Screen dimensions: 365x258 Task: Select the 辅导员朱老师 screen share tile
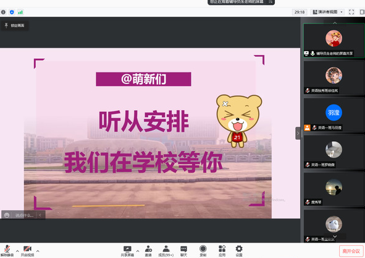[334, 40]
